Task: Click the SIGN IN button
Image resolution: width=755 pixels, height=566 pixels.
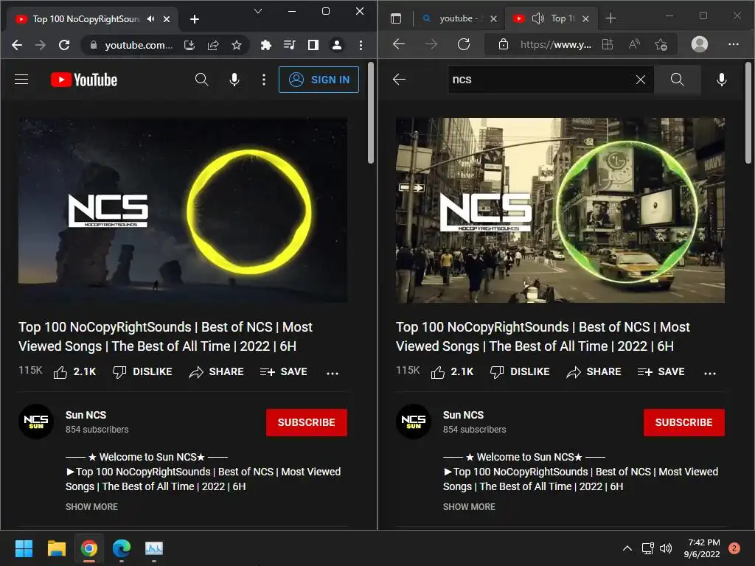Action: [x=319, y=80]
